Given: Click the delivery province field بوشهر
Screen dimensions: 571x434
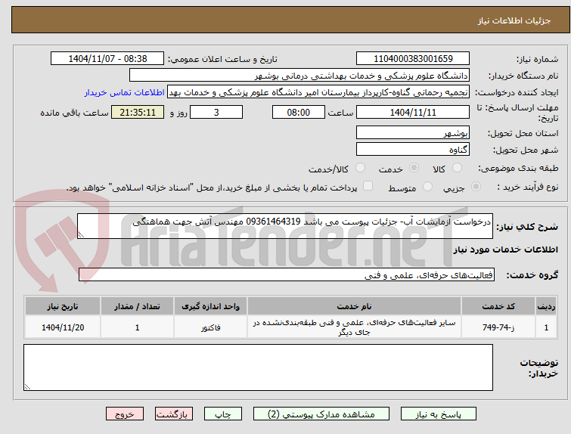Looking at the screenshot, I should click(413, 133).
